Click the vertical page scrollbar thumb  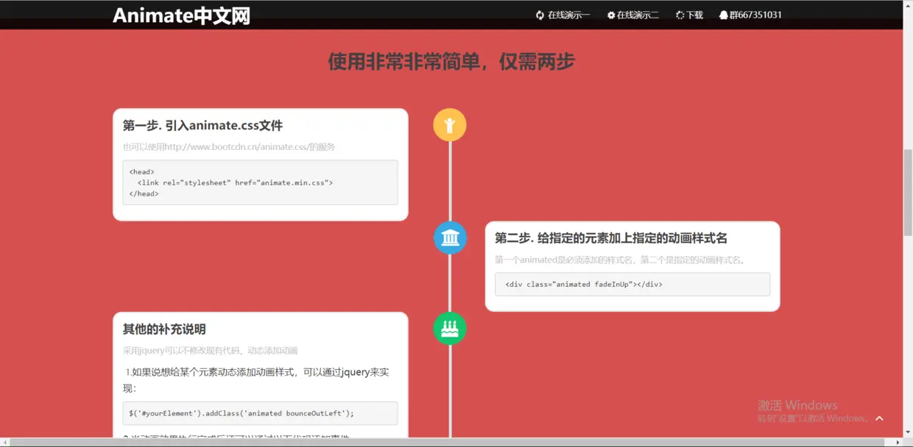click(908, 193)
